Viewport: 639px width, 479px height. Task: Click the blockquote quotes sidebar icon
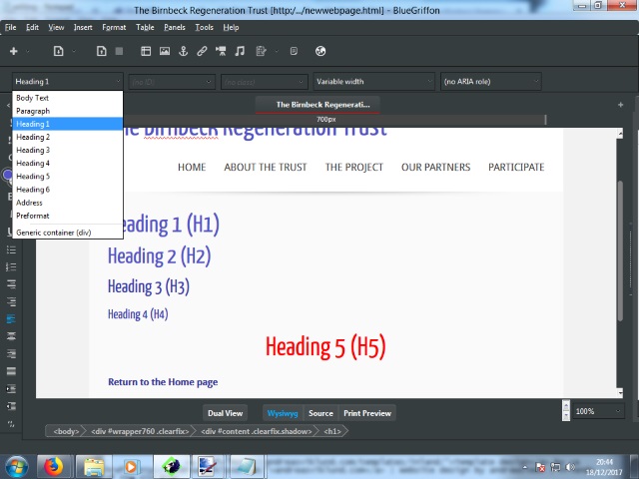(x=11, y=424)
